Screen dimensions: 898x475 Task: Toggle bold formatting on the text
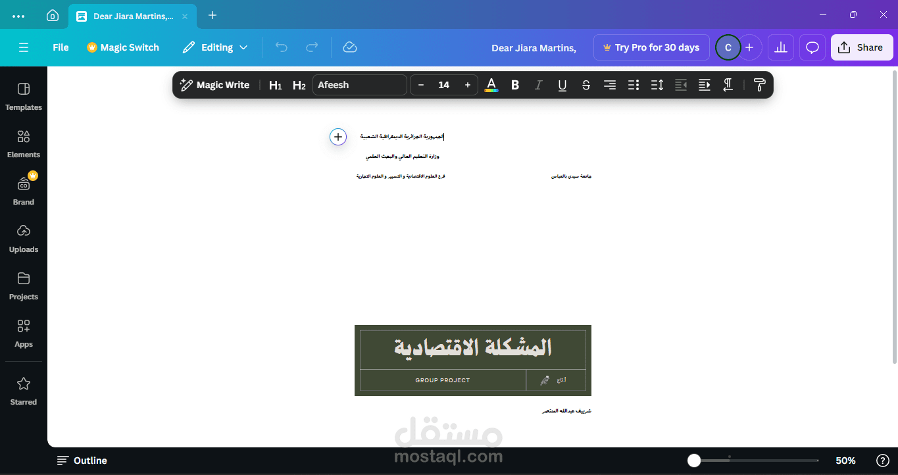tap(514, 84)
